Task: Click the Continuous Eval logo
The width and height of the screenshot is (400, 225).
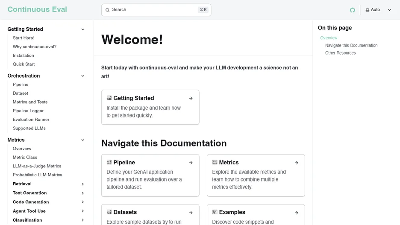Action: pyautogui.click(x=37, y=9)
